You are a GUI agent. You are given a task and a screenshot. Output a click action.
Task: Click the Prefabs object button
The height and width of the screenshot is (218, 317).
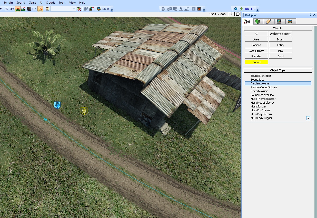click(x=256, y=56)
